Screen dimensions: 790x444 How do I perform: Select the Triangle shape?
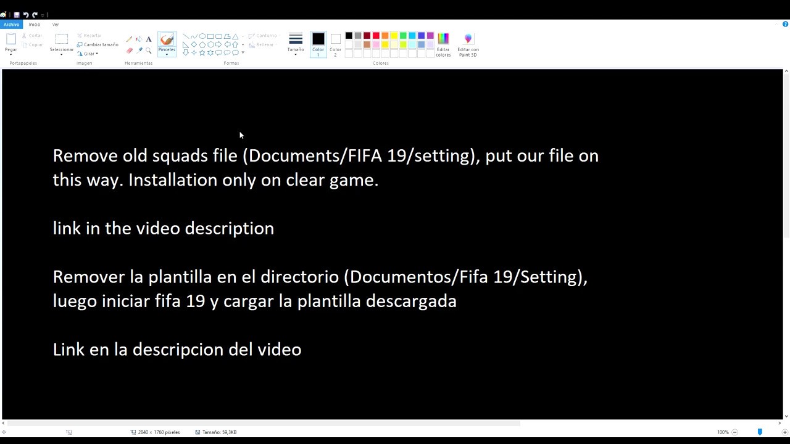tap(235, 36)
